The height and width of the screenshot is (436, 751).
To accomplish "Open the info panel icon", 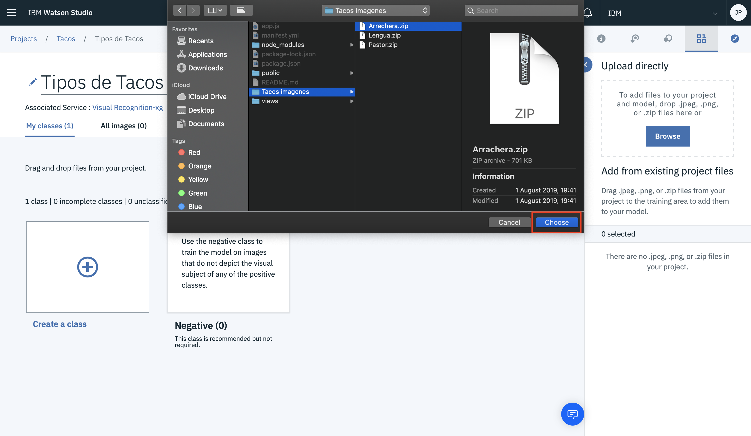I will click(x=601, y=39).
